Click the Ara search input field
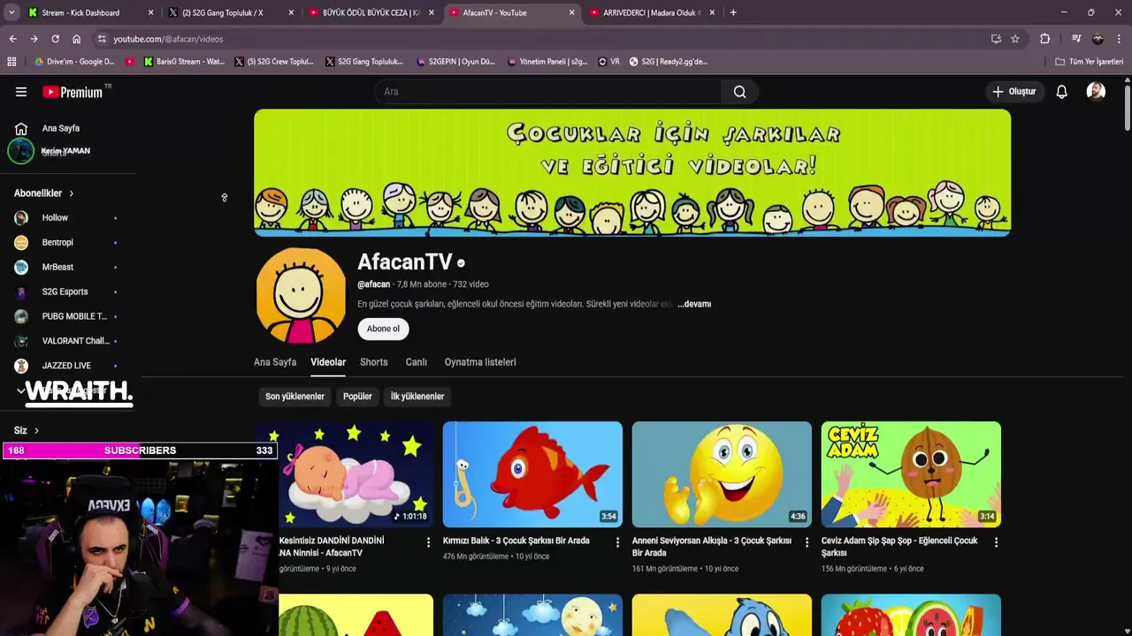The width and height of the screenshot is (1132, 636). [x=548, y=92]
